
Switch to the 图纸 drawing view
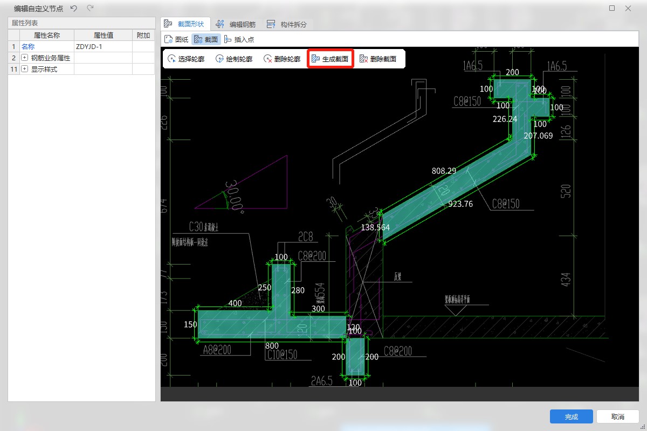coord(176,39)
